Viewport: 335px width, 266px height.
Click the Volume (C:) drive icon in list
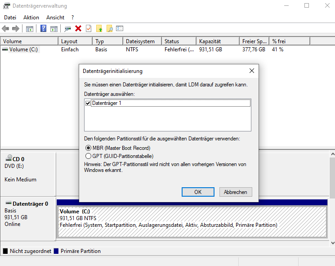point(5,50)
